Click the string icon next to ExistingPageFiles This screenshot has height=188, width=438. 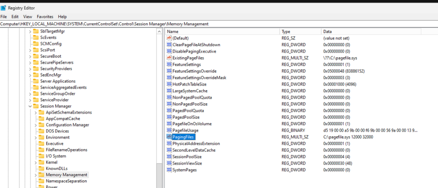(169, 58)
